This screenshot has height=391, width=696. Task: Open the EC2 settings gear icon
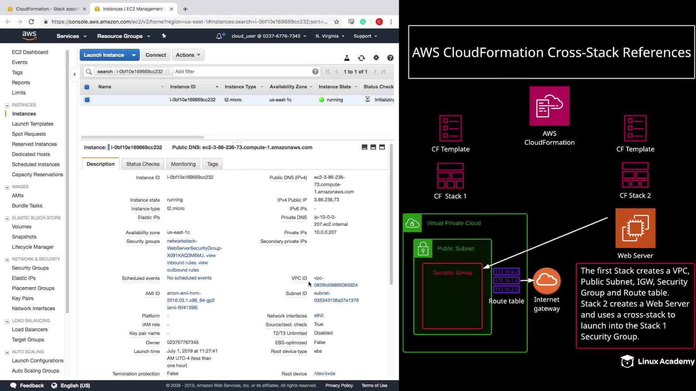376,58
